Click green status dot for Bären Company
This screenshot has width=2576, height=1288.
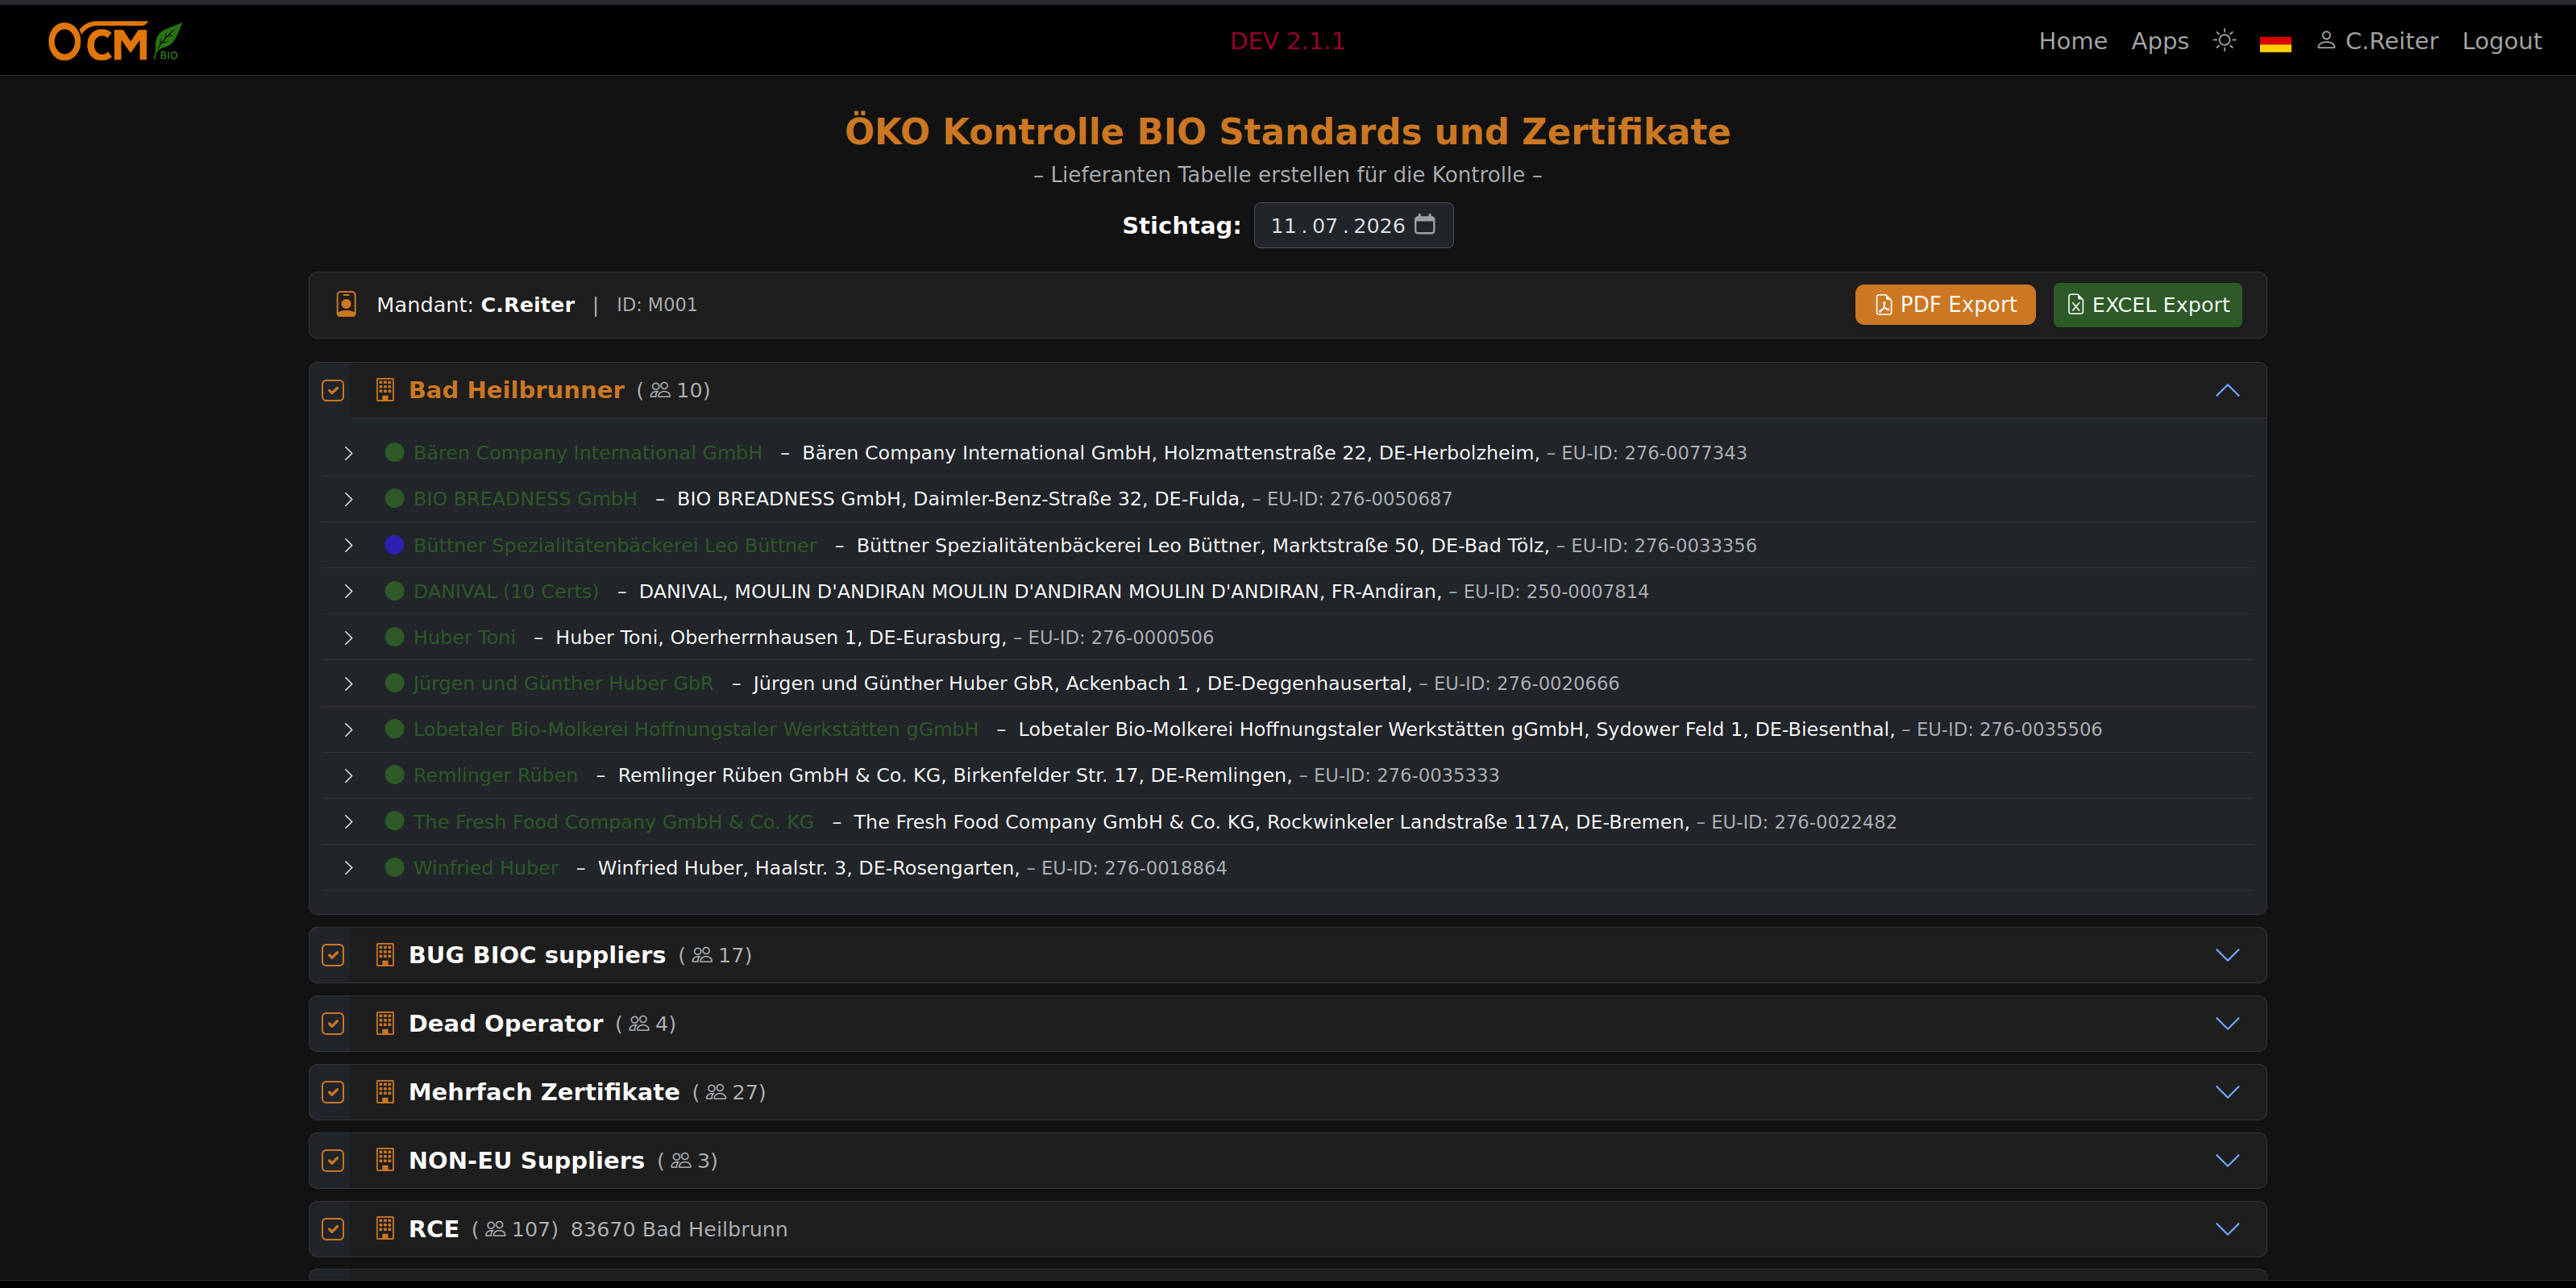(395, 452)
